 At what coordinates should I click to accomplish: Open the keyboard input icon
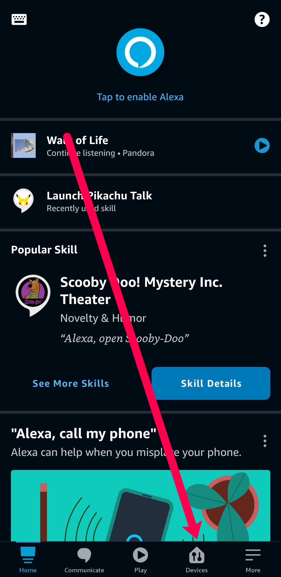(19, 20)
